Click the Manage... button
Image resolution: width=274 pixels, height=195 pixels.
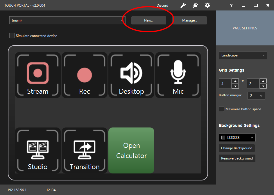(x=189, y=20)
